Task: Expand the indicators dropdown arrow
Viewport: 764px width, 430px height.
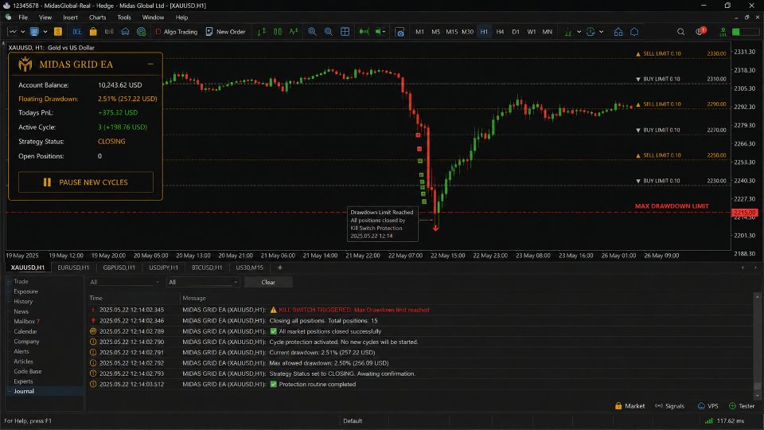Action: pyautogui.click(x=579, y=32)
